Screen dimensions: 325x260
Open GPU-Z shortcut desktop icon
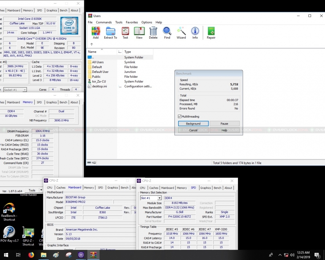(x=28, y=236)
